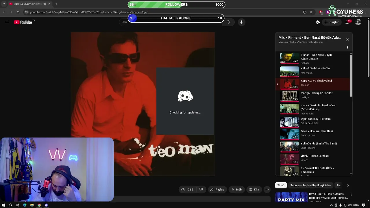Open the YouTube hamburger guide menu
This screenshot has height=208, width=370.
tap(7, 22)
